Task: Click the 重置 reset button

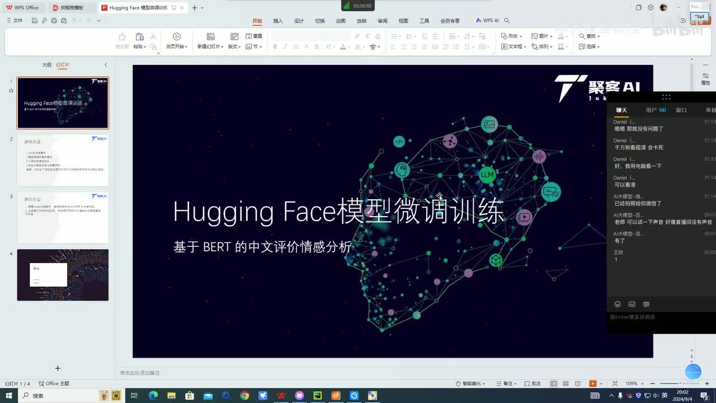Action: [x=254, y=36]
